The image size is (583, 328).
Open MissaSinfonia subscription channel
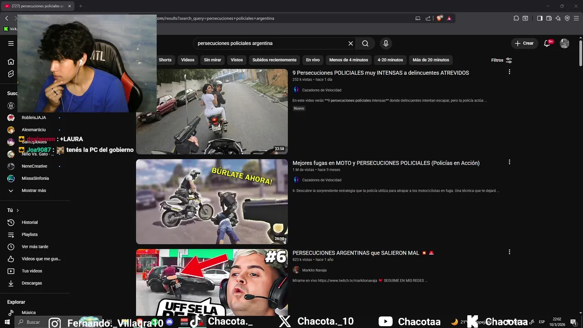coord(34,179)
